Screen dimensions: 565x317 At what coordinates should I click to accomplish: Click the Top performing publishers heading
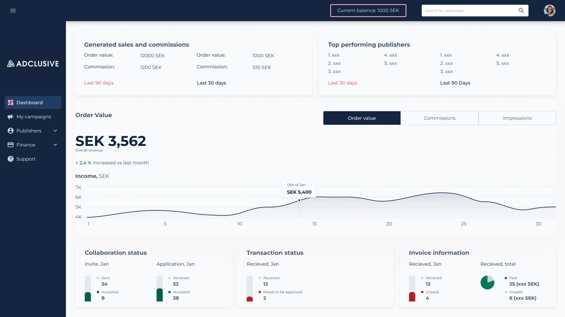369,45
